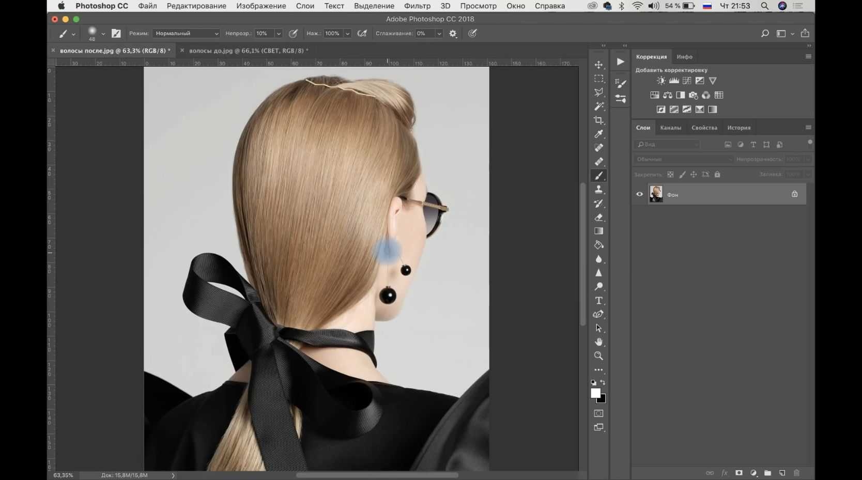Select the Eraser tool
Screen dimensions: 862x480
click(x=598, y=218)
